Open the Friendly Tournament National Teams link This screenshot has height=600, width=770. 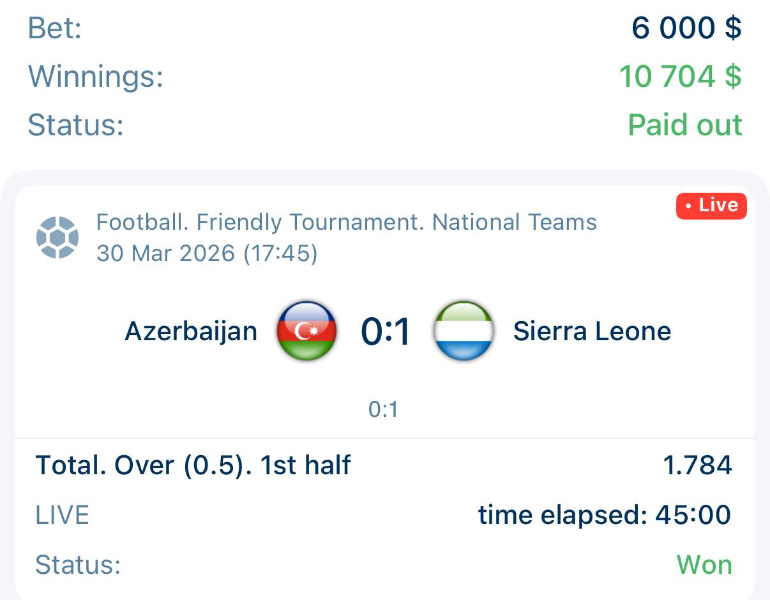click(x=346, y=222)
